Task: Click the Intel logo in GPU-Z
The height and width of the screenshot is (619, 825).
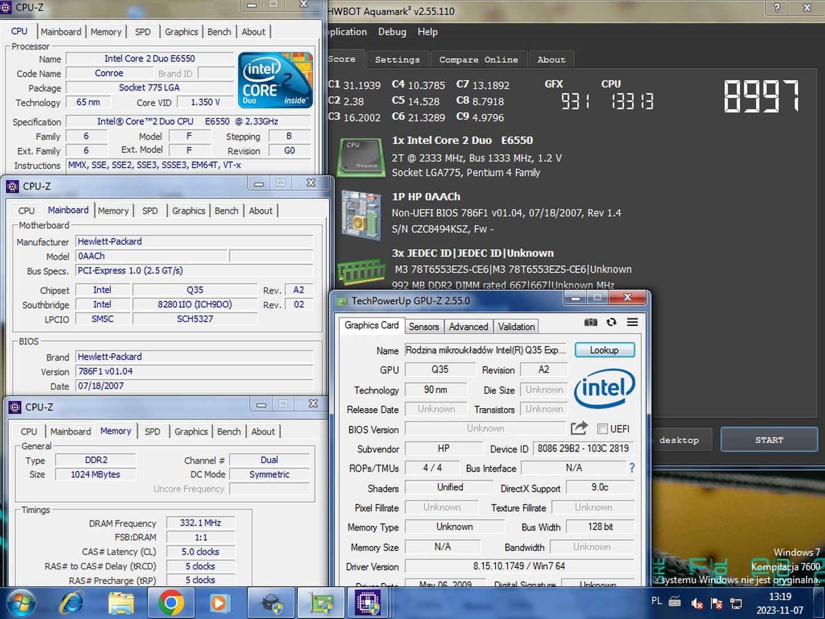Action: (604, 389)
